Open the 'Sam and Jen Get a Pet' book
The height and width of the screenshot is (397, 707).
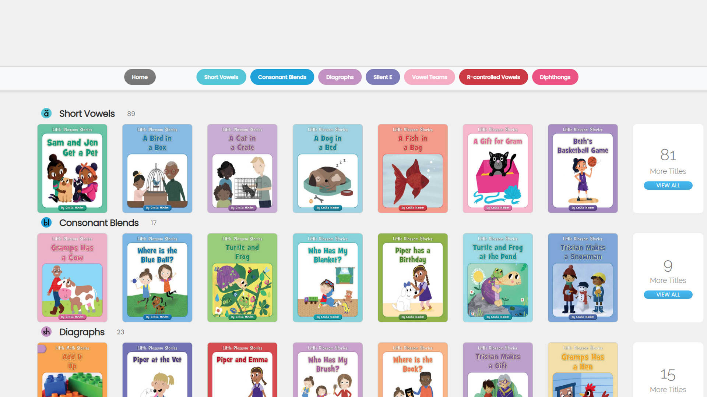tap(72, 168)
